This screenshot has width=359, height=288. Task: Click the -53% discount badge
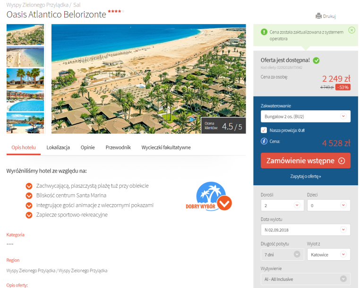point(342,87)
